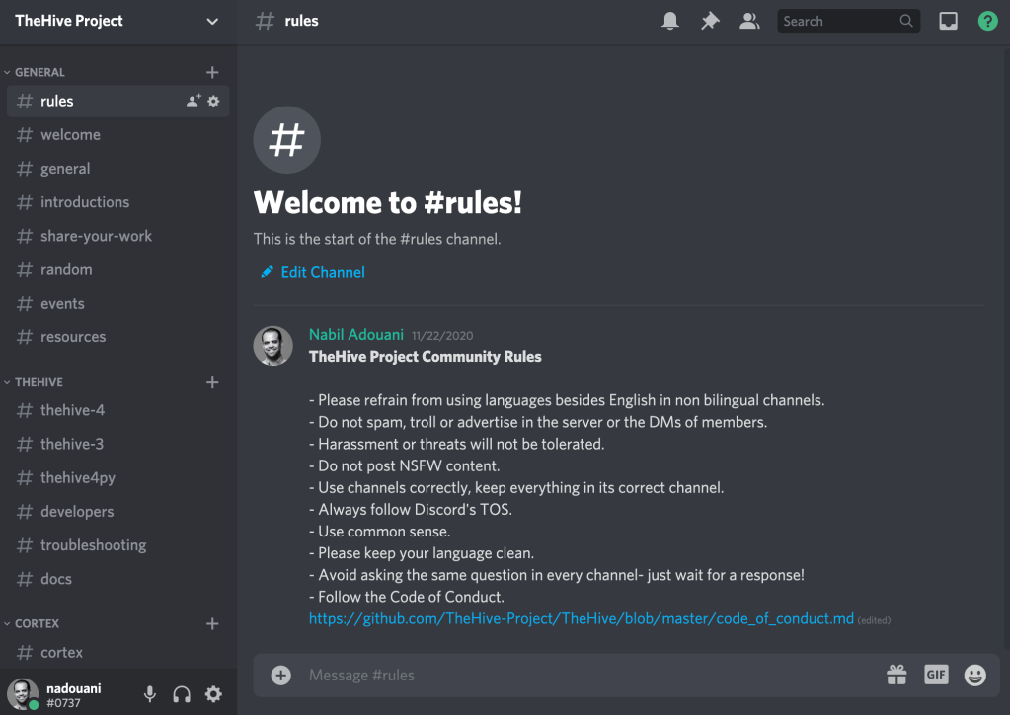1010x715 pixels.
Task: Select the share-your-work channel
Action: pyautogui.click(x=96, y=236)
